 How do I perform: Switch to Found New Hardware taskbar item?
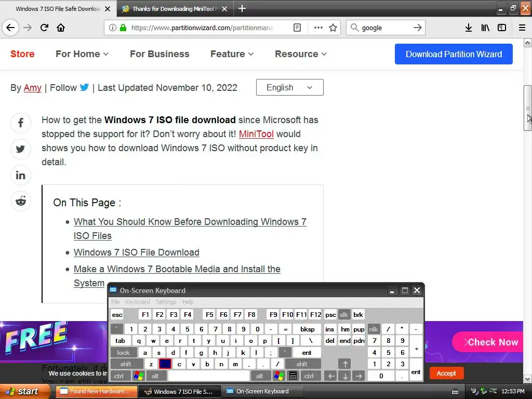coord(96,391)
